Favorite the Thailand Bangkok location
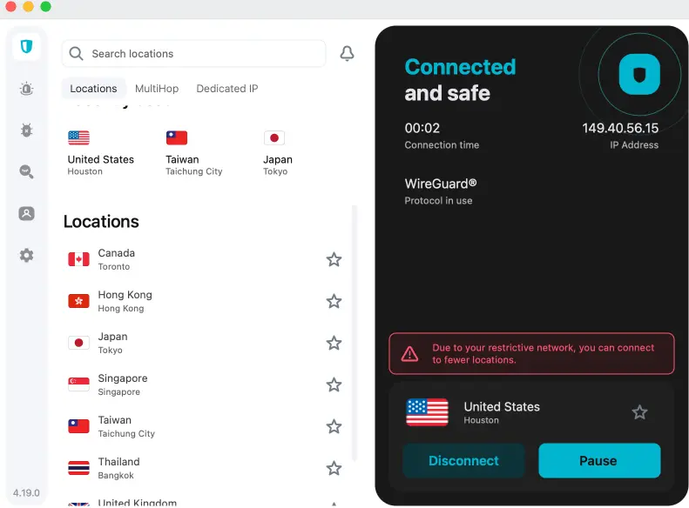689x508 pixels. (x=334, y=469)
